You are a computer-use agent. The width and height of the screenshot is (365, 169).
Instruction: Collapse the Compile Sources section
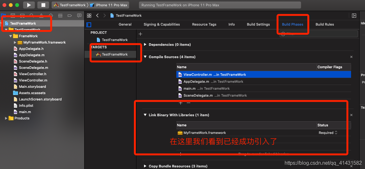pyautogui.click(x=145, y=57)
